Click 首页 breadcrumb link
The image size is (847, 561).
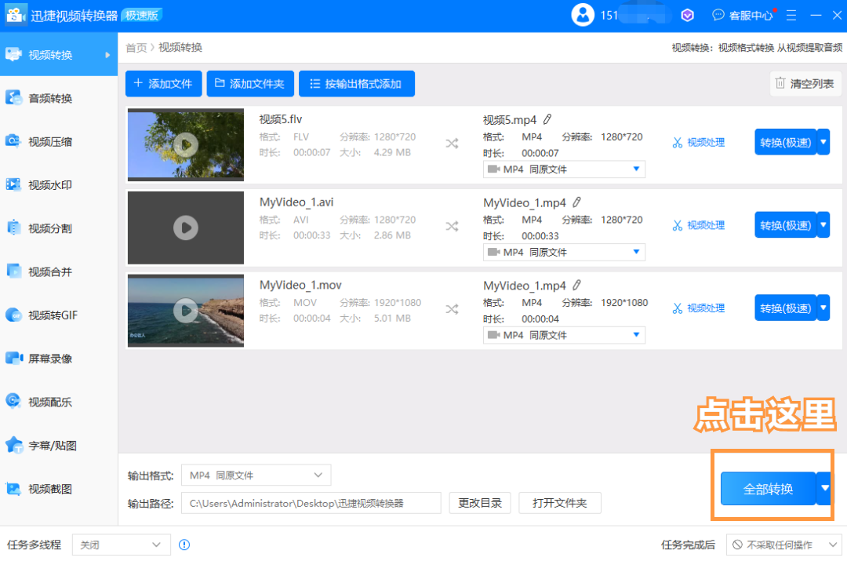click(136, 48)
